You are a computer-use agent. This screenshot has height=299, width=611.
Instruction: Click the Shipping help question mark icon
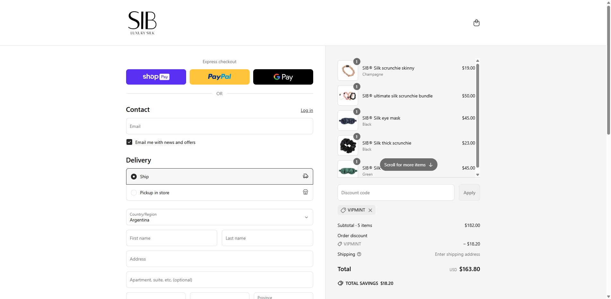[359, 254]
